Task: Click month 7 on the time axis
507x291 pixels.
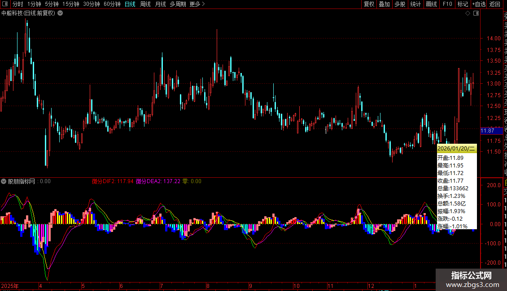Action: point(162,286)
